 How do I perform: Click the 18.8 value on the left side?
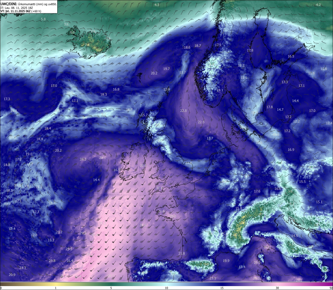(7, 165)
